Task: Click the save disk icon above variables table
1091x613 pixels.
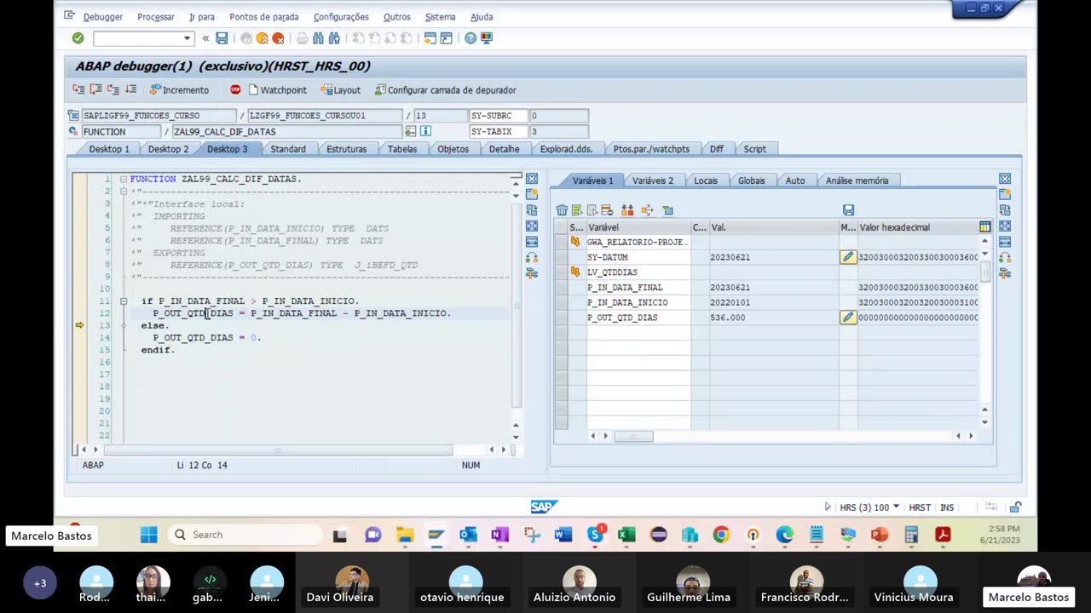Action: 848,210
